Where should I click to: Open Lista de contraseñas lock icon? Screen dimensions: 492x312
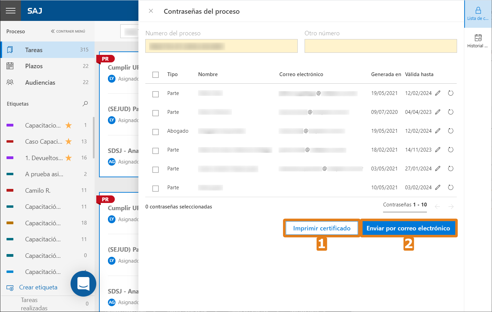[478, 14]
